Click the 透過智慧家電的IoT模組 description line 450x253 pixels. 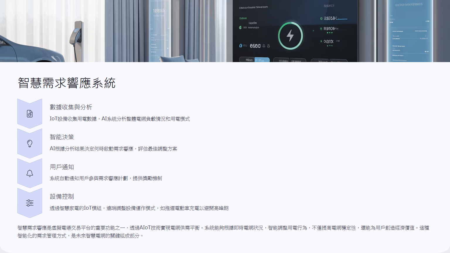pos(139,208)
